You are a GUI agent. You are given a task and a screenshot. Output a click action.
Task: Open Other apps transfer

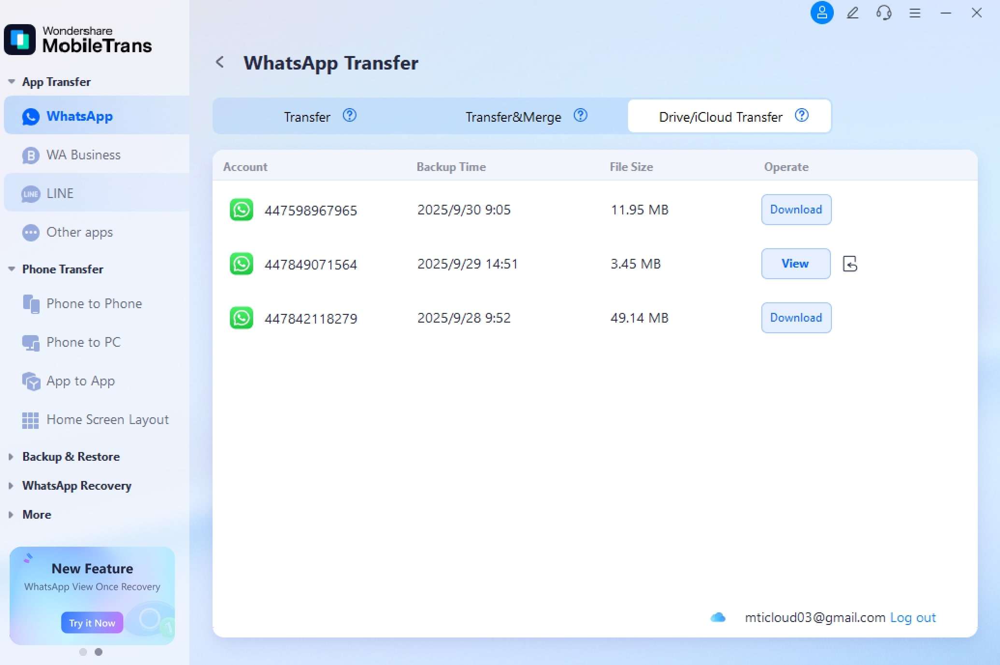[x=79, y=232]
